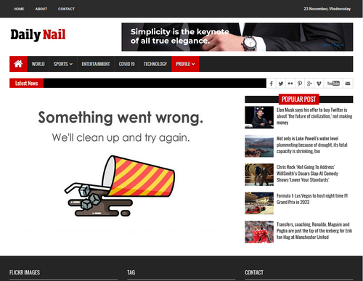Click the Flickr Images footer heading
The width and height of the screenshot is (363, 281).
[25, 272]
